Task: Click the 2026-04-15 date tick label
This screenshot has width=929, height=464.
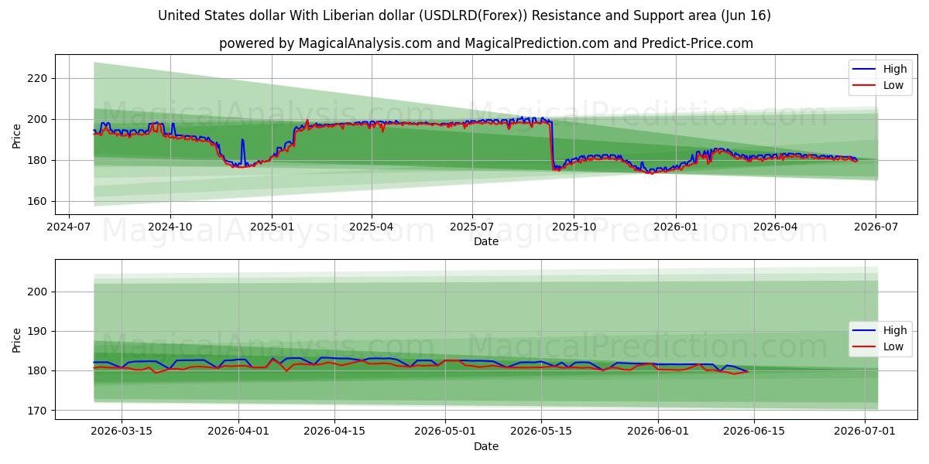Action: [334, 432]
